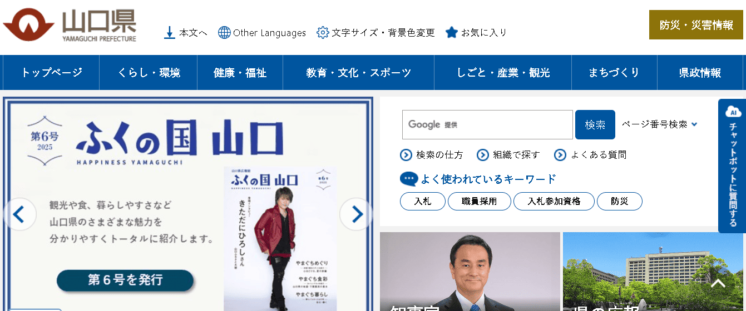Click the 組織で探す link text

(x=516, y=155)
